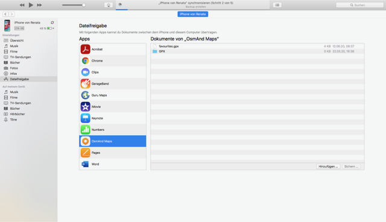This screenshot has width=386, height=222.
Task: Click the iPhone von Renata button
Action: tap(193, 14)
